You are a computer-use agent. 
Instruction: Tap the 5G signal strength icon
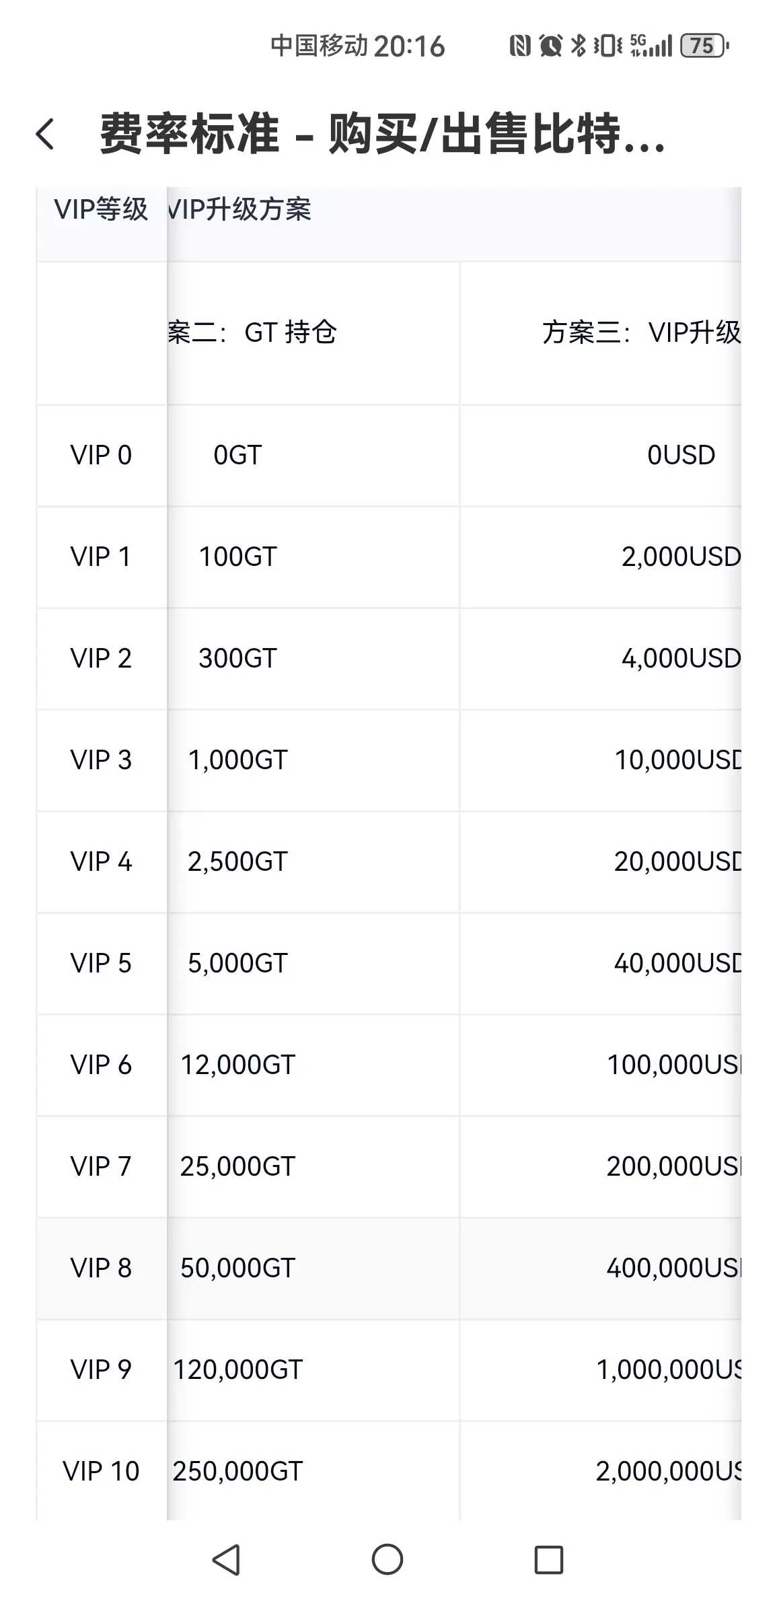[x=651, y=46]
